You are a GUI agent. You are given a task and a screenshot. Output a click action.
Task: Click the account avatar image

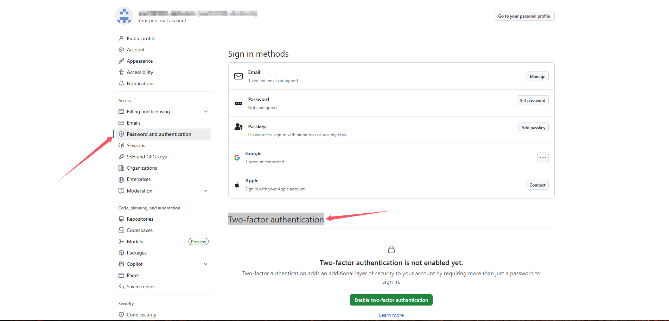point(124,16)
